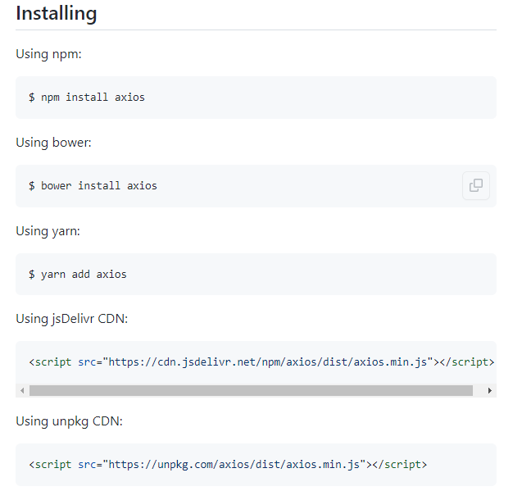Image resolution: width=522 pixels, height=491 pixels.
Task: Click the "Using bower:" label
Action: point(53,143)
